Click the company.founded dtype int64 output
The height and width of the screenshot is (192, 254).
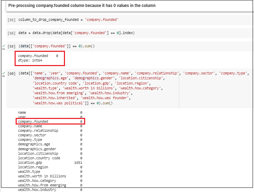point(38,58)
